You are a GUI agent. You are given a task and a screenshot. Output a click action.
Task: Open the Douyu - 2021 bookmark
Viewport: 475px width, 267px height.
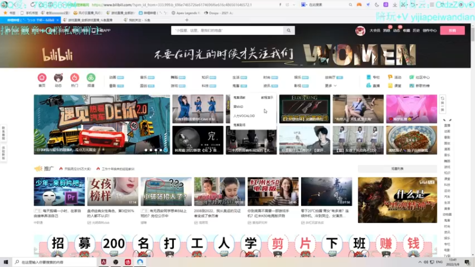(x=218, y=13)
